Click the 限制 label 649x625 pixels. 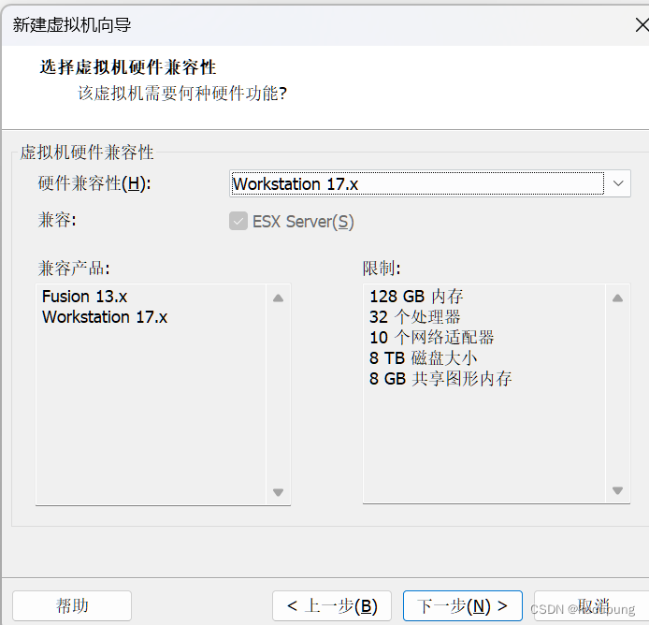pos(382,269)
